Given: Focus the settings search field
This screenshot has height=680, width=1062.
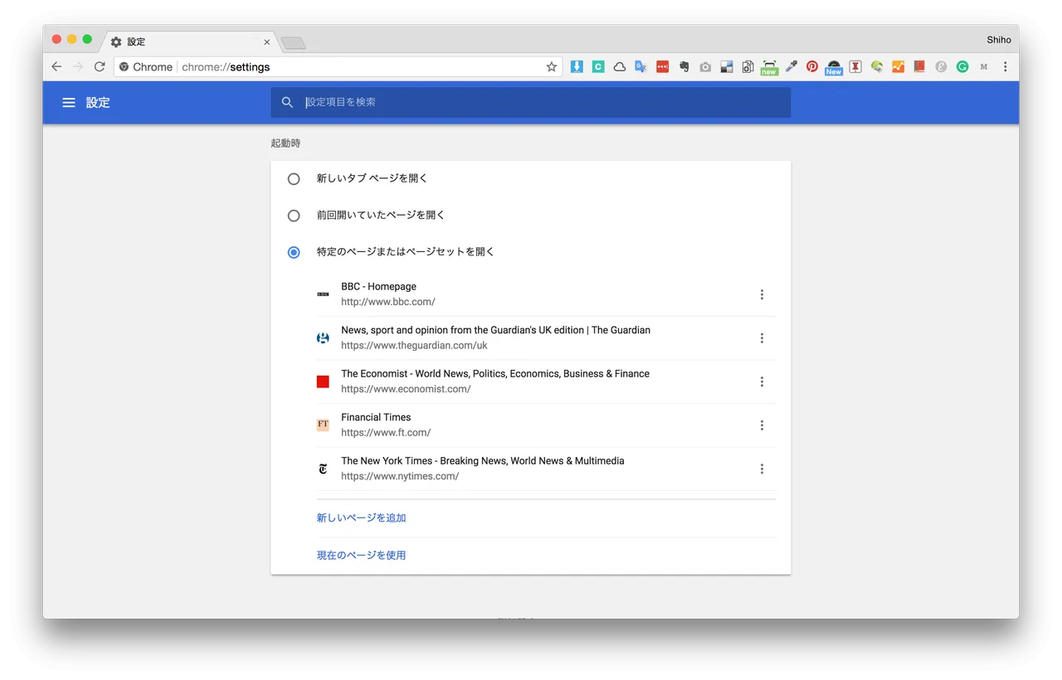Looking at the screenshot, I should [530, 103].
